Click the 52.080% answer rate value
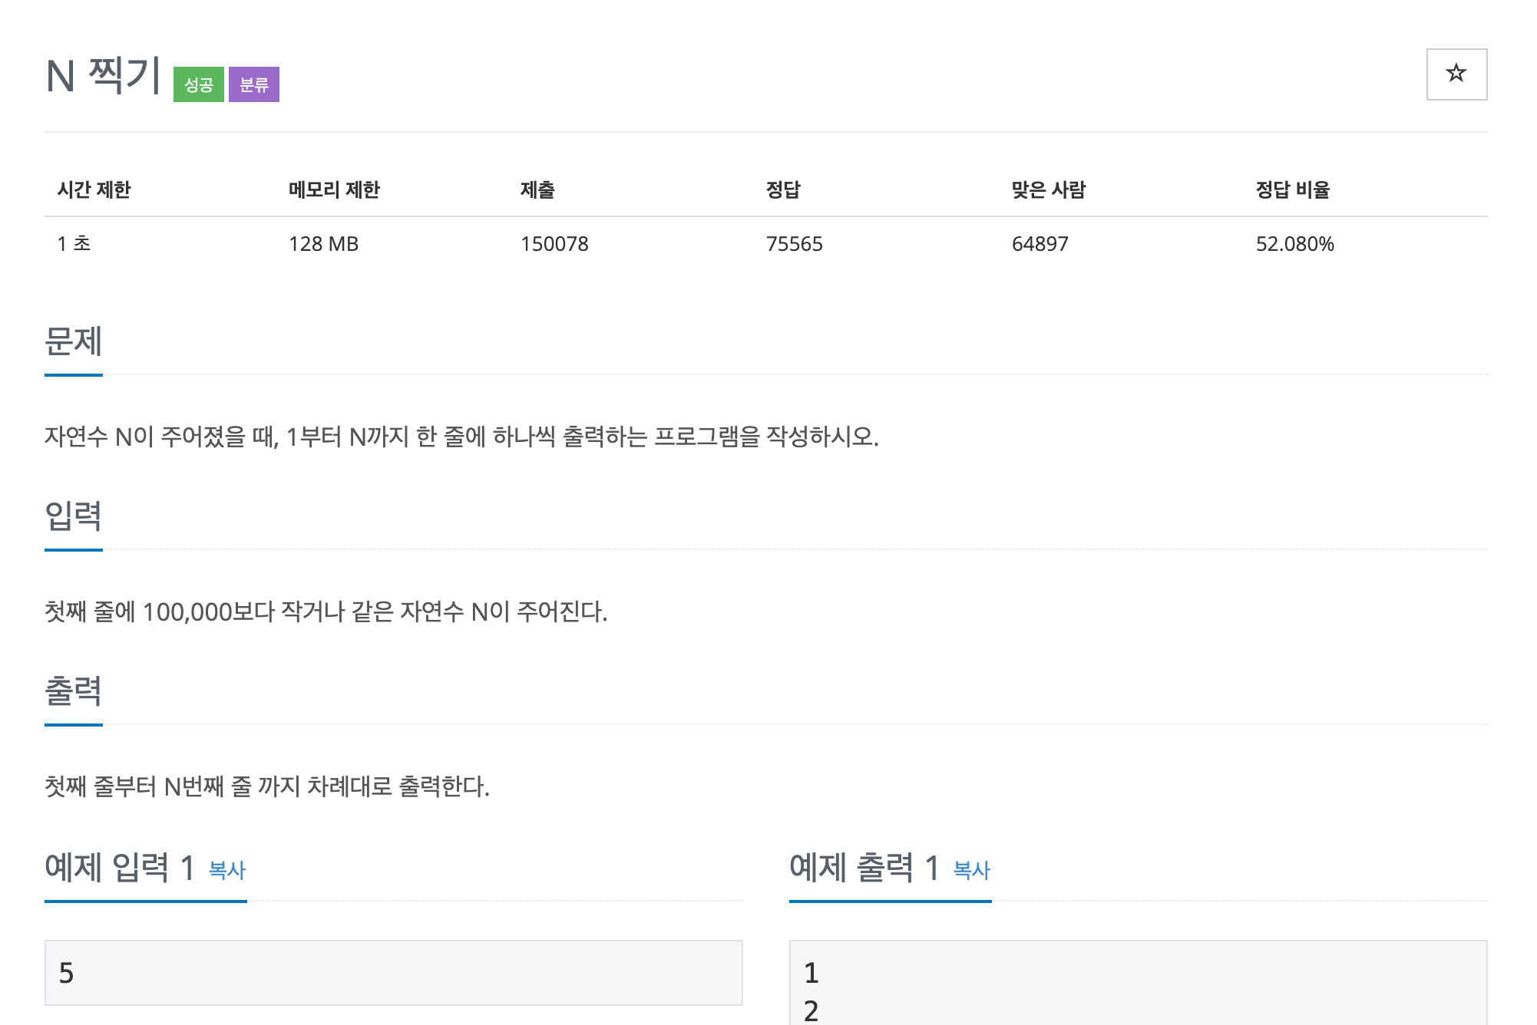Image resolution: width=1537 pixels, height=1025 pixels. (x=1294, y=244)
